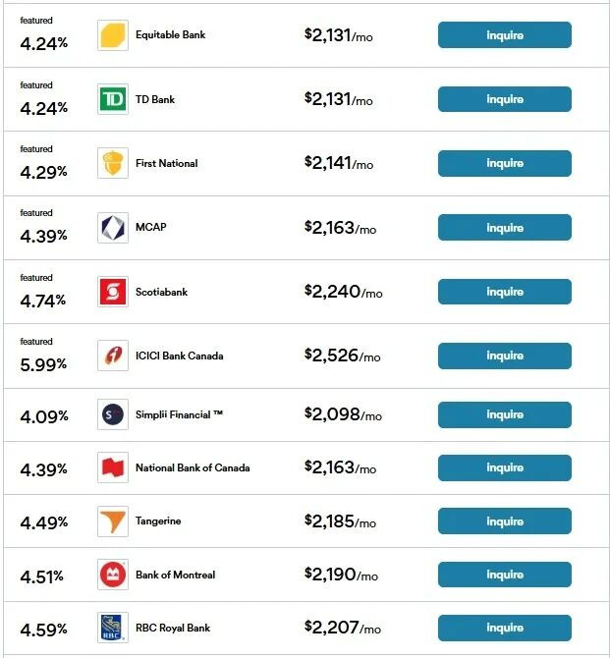The image size is (610, 658).
Task: Click the Bank of Montreal logo
Action: click(x=113, y=575)
